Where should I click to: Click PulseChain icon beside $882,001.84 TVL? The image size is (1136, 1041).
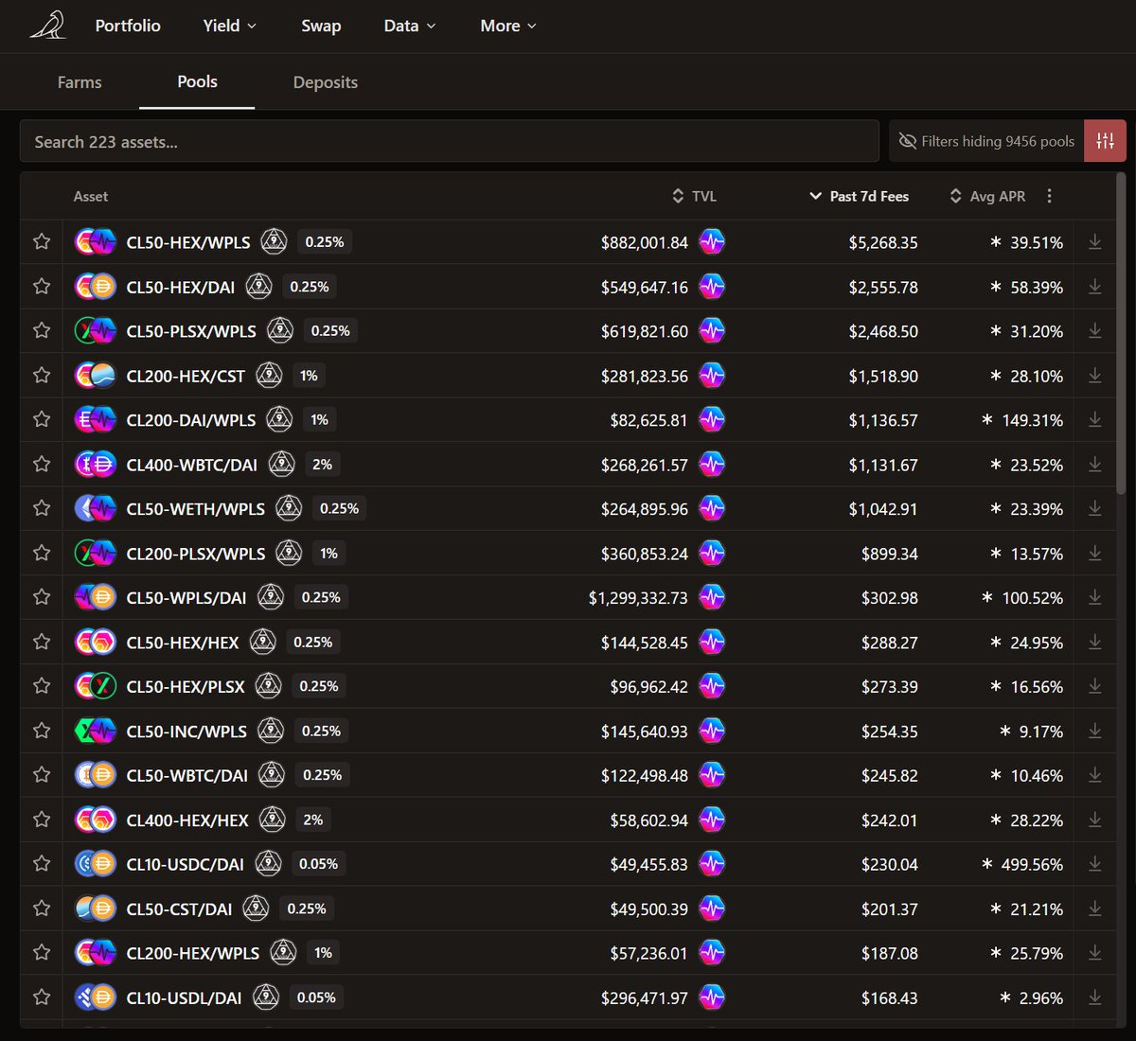(712, 242)
